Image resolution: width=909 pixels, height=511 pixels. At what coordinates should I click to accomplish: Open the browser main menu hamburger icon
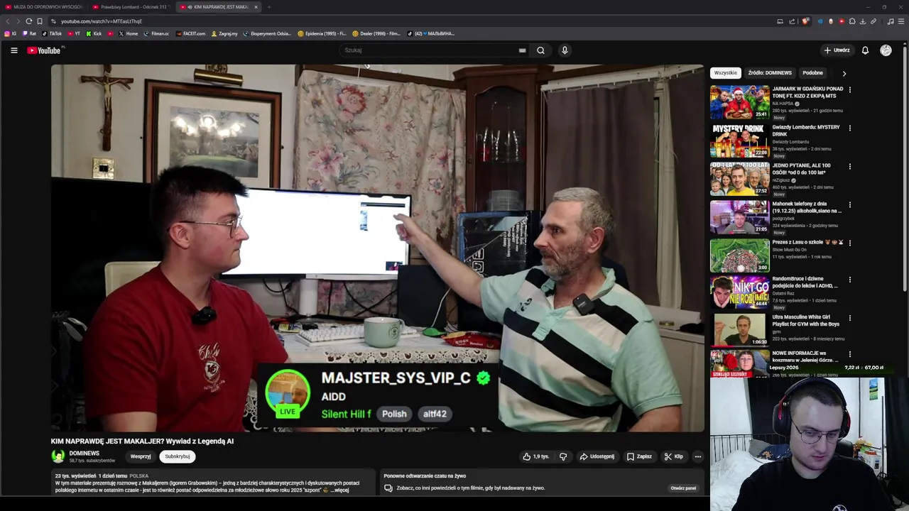click(902, 21)
